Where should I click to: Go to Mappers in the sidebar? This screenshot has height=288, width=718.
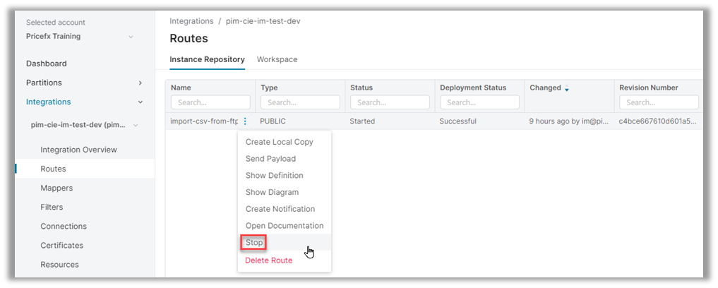coord(56,188)
